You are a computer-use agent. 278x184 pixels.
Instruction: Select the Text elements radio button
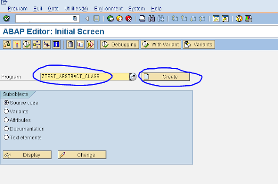click(6, 137)
